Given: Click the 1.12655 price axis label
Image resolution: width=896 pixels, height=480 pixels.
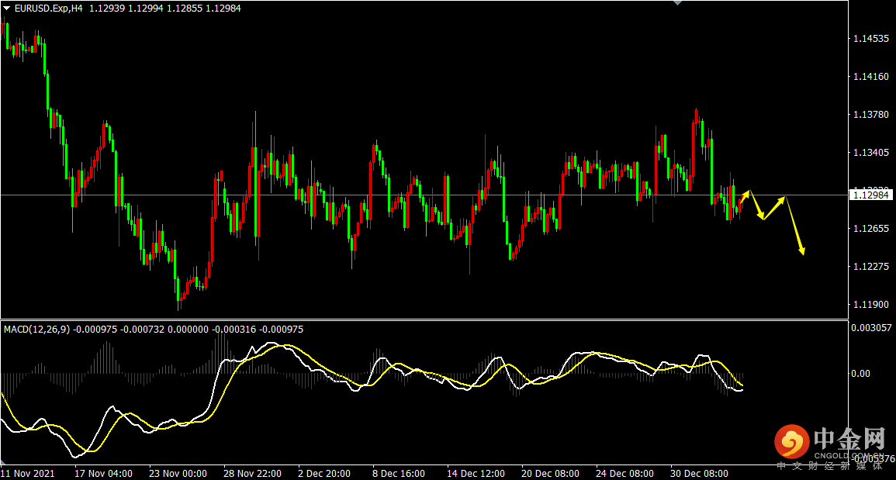Looking at the screenshot, I should pos(871,229).
